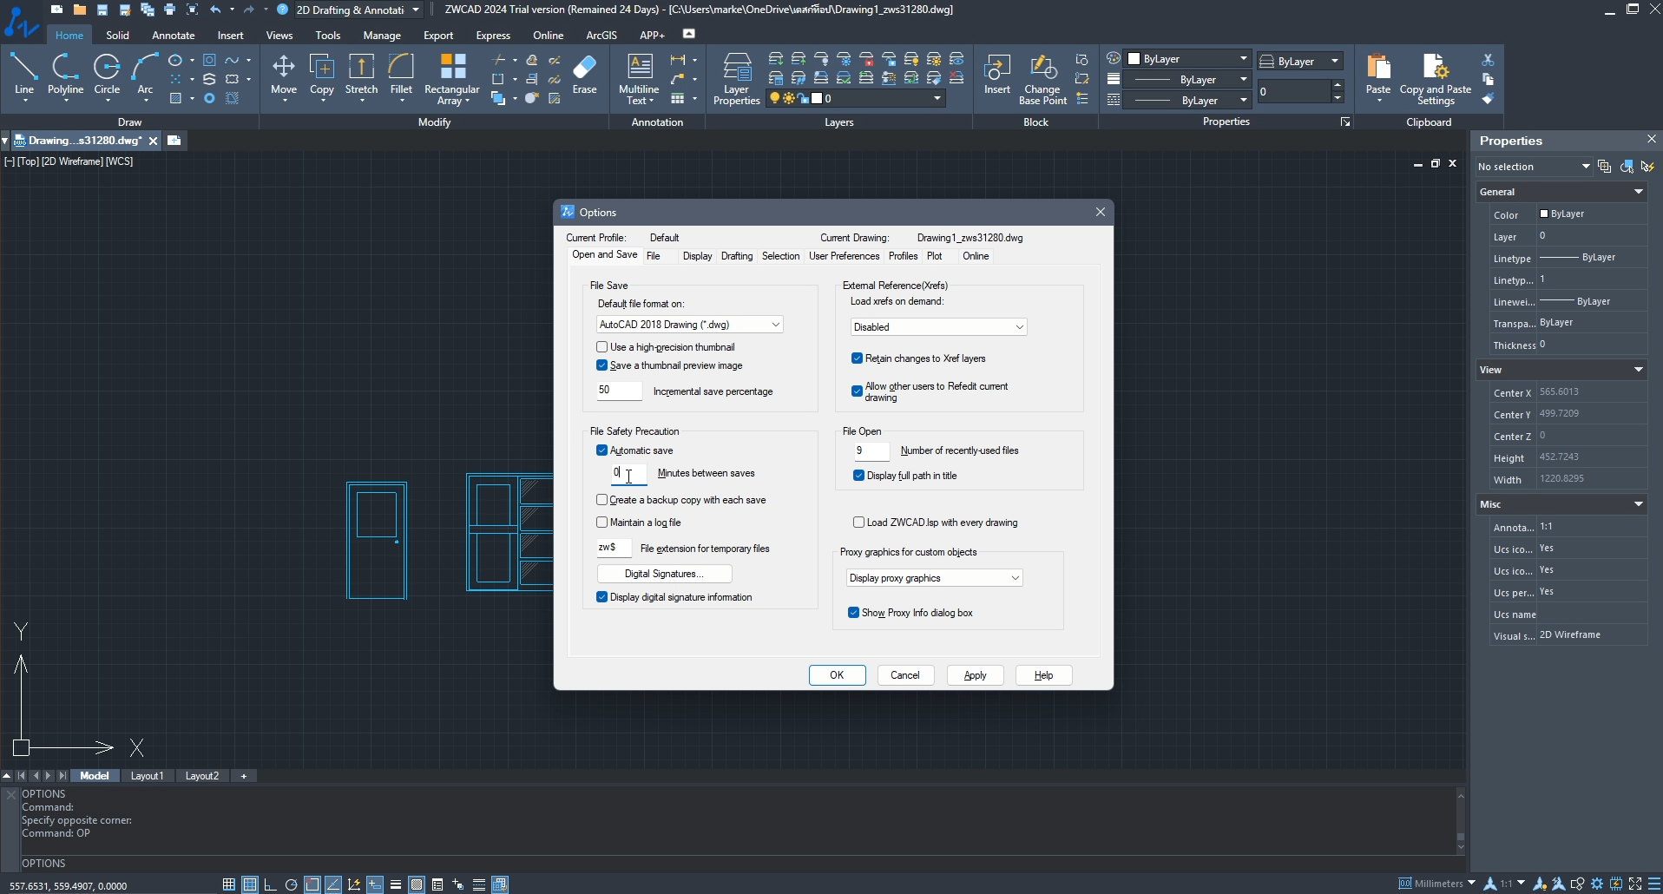The height and width of the screenshot is (894, 1663).
Task: Add a new layout with plus button
Action: [244, 776]
